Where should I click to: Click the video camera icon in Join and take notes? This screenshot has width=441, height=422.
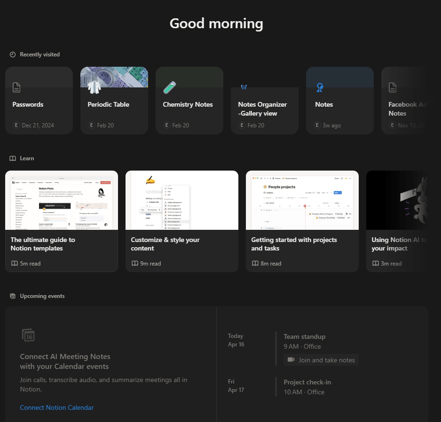[x=291, y=359]
